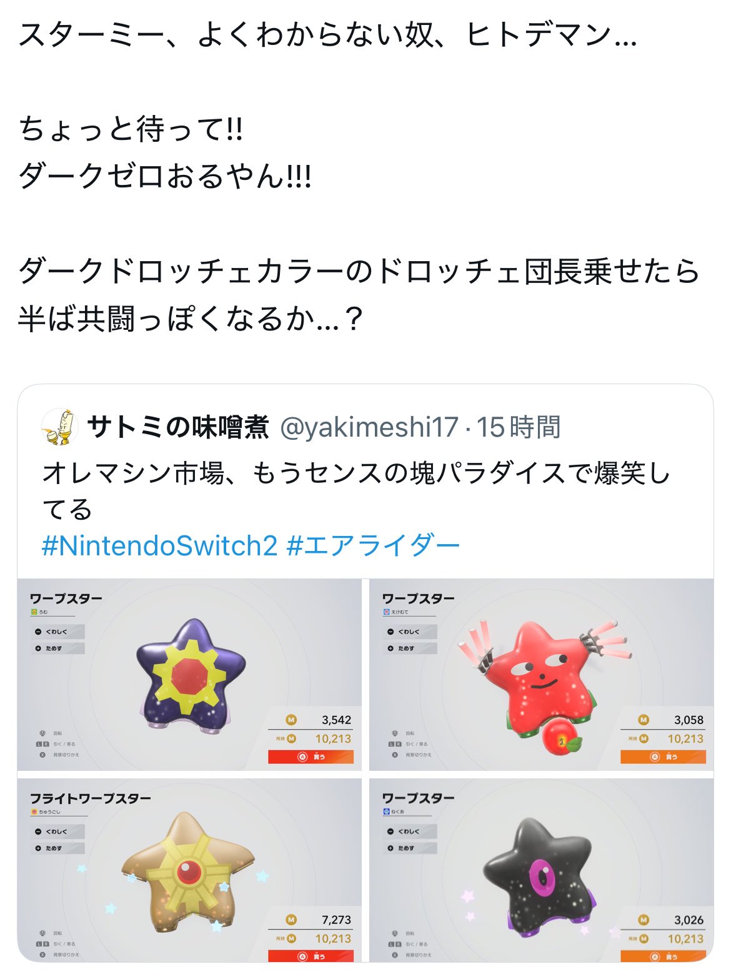Open the @yakimeshi17 handle
This screenshot has width=731, height=977.
(x=369, y=427)
